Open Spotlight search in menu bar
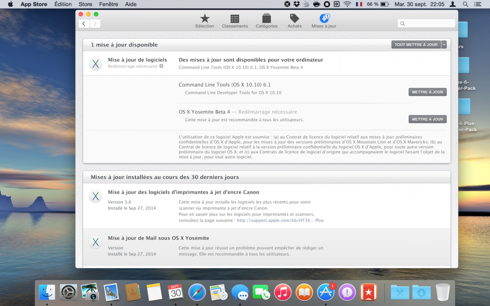Image resolution: width=490 pixels, height=306 pixels. coord(465,4)
